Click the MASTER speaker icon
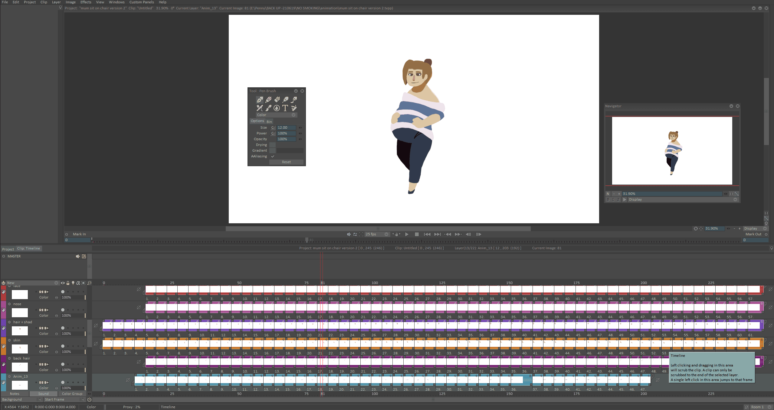This screenshot has height=410, width=774. pos(78,257)
